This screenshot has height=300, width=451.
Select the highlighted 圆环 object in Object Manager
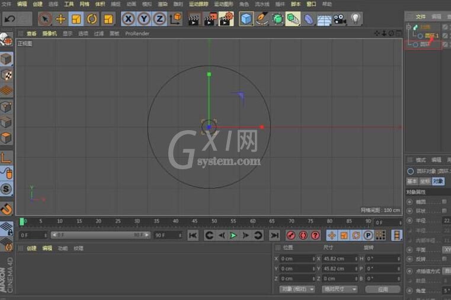click(425, 44)
